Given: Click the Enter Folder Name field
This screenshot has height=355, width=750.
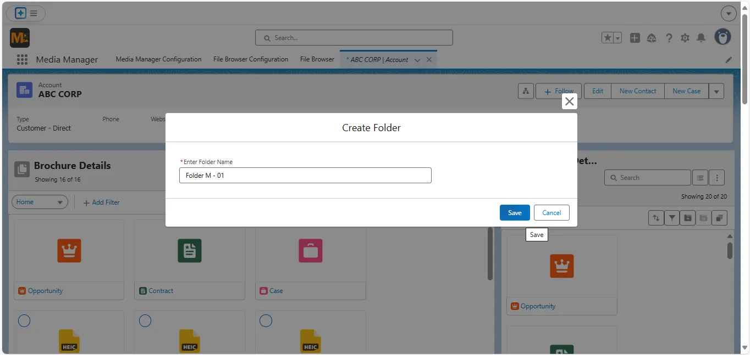Looking at the screenshot, I should (305, 176).
